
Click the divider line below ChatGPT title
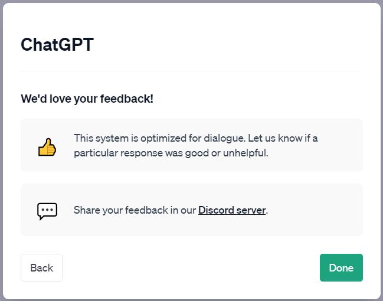click(x=192, y=71)
